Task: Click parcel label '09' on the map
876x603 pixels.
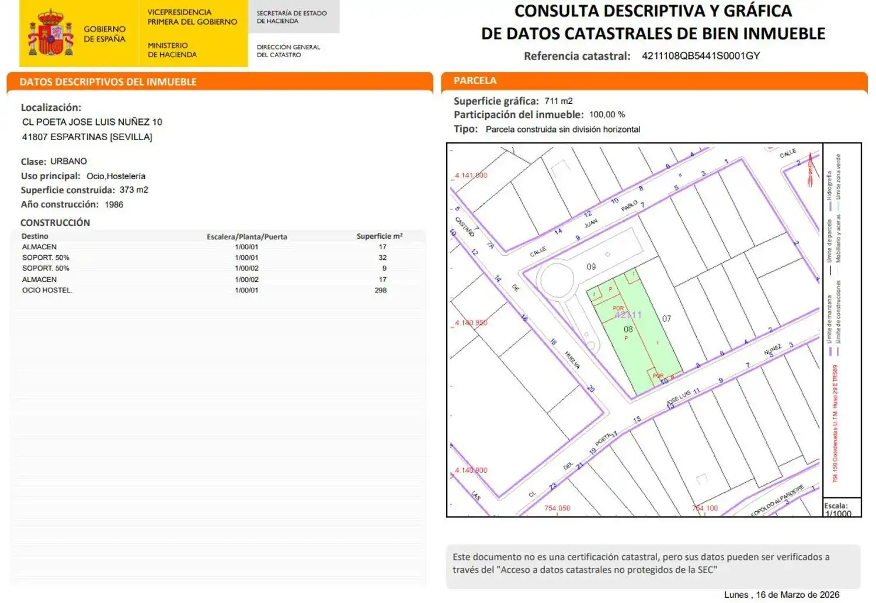Action: coord(591,267)
